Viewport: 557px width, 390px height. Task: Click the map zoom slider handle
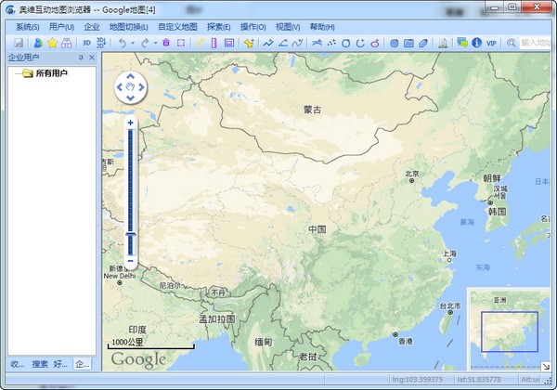click(x=131, y=235)
